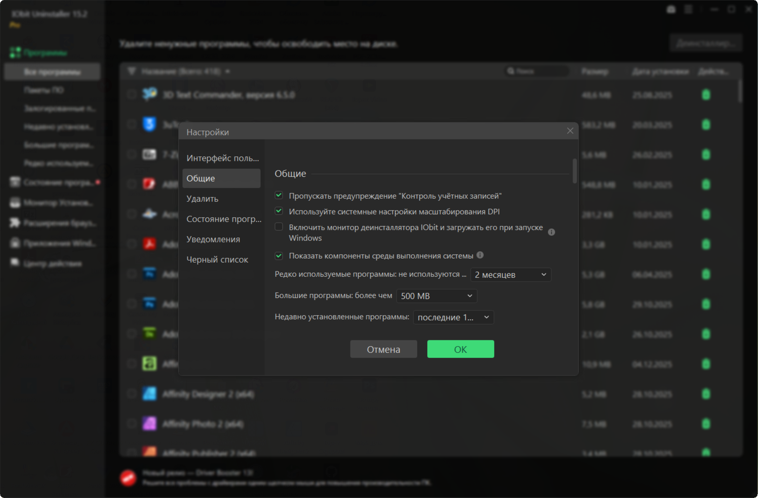Open the "последние 1..." dropdown
Image resolution: width=758 pixels, height=498 pixels.
coord(453,317)
